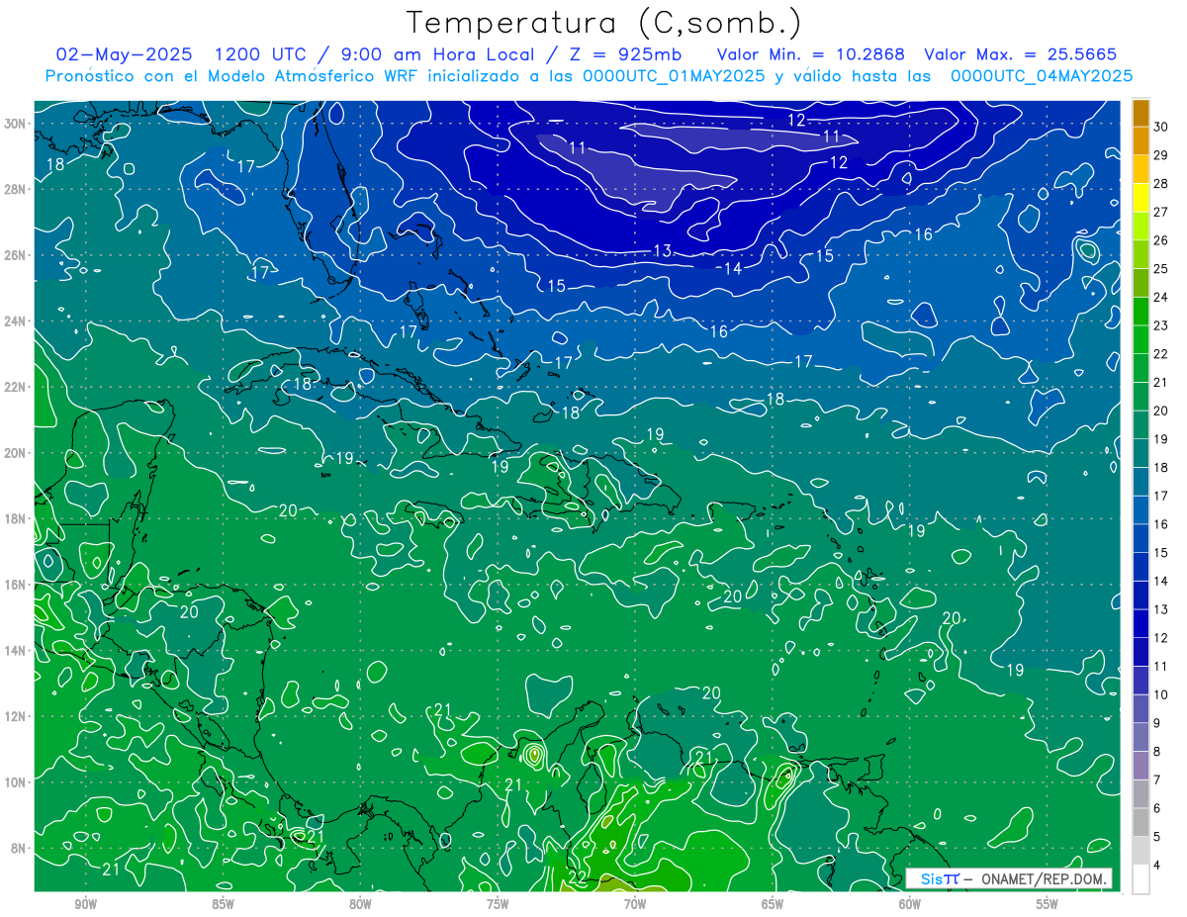Screen dimensions: 1187x917
Task: Click the 30N latitude axis label
Action: pos(15,124)
